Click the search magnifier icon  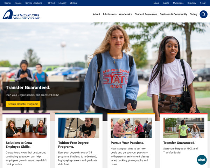(203, 14)
